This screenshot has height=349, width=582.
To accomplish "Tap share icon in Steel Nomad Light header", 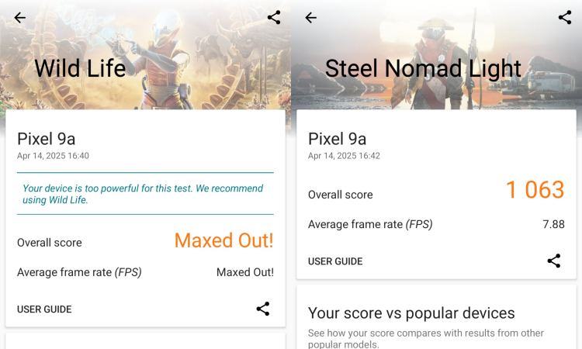I will point(565,17).
